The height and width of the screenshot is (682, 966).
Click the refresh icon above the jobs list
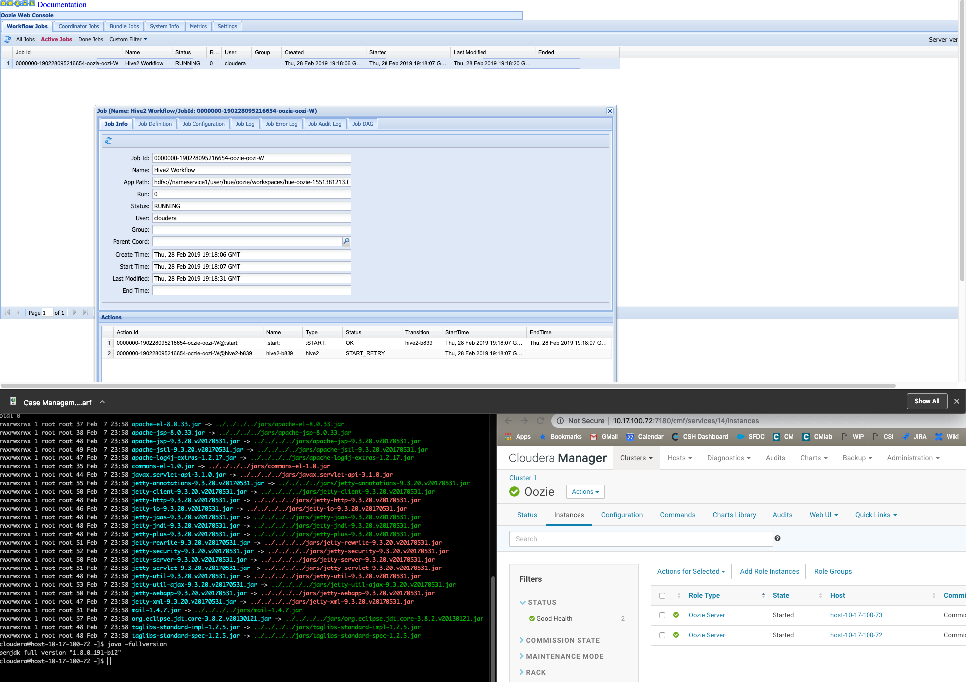7,39
